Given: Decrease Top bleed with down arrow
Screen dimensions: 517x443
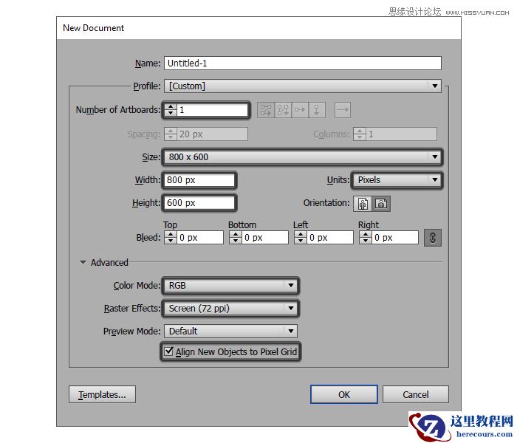Looking at the screenshot, I should tap(171, 241).
